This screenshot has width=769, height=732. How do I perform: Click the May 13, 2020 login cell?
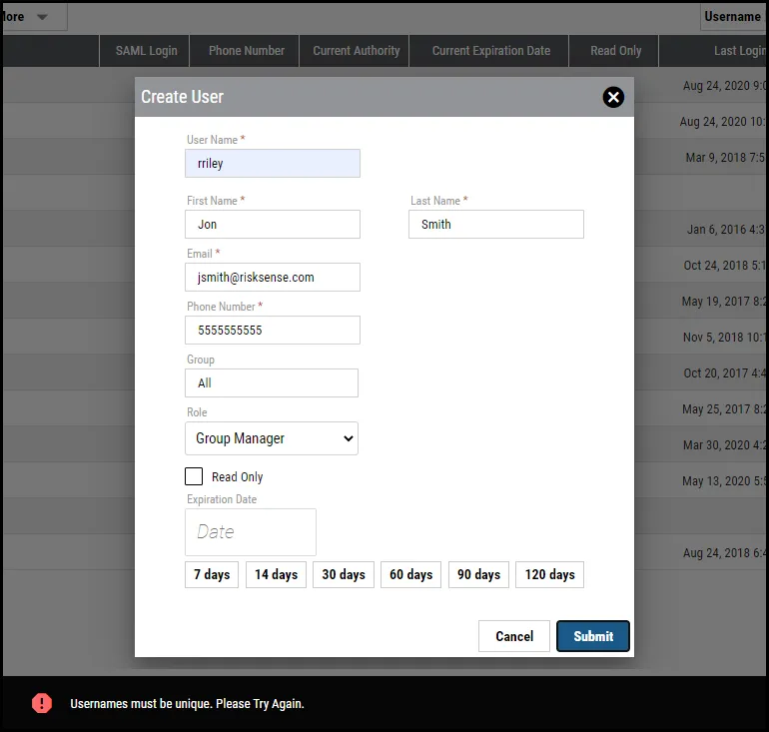tap(723, 481)
